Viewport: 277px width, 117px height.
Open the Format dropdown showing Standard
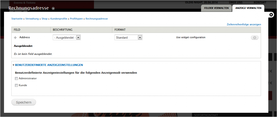128,38
